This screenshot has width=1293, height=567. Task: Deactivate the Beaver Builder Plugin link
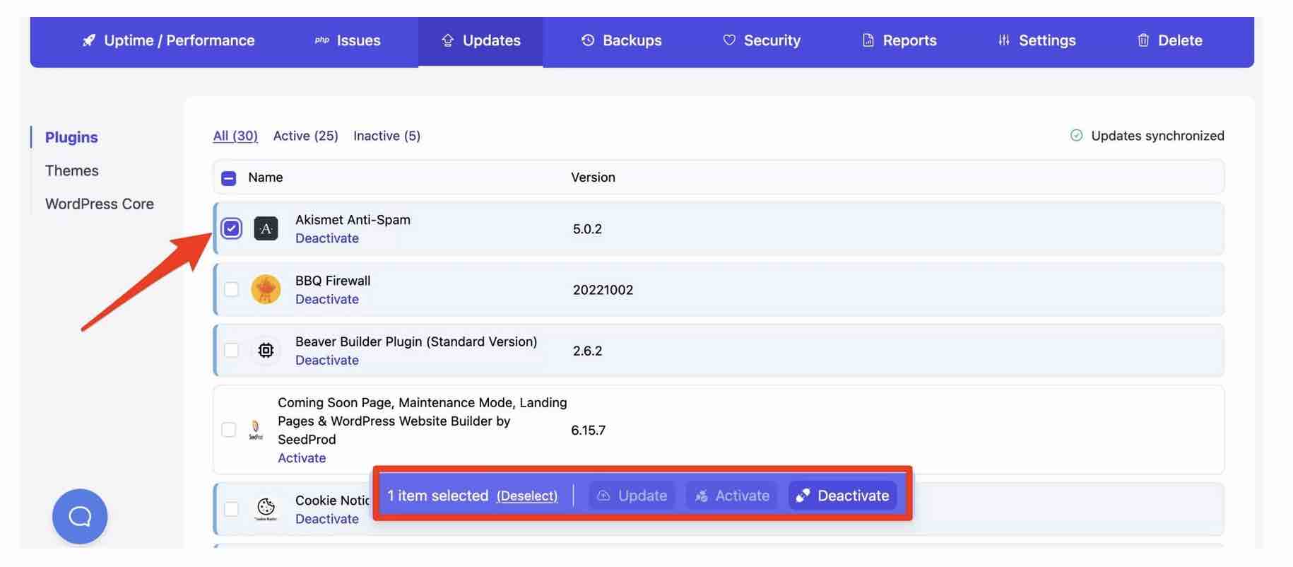pyautogui.click(x=327, y=360)
